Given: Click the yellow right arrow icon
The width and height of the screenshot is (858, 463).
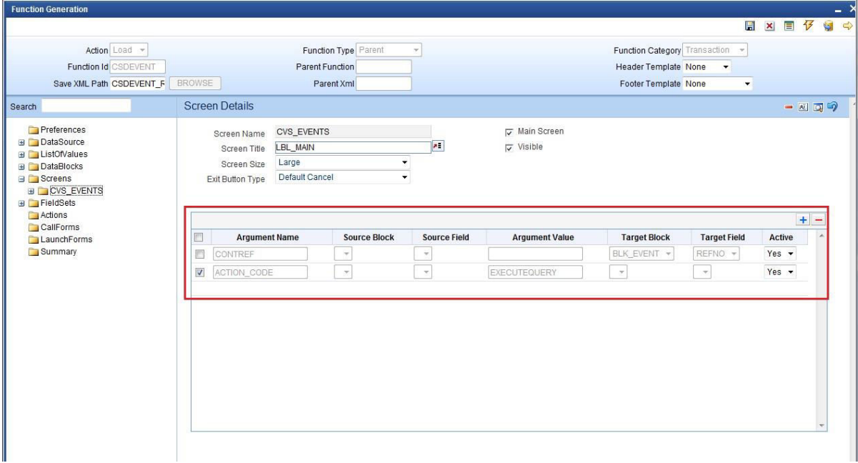Looking at the screenshot, I should (849, 26).
